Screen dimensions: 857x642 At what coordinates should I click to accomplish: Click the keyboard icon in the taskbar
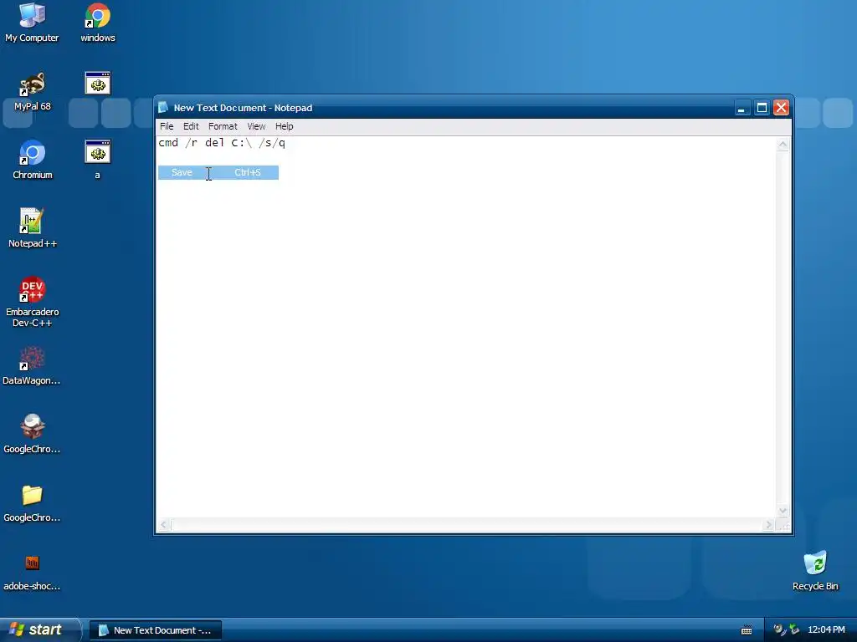pyautogui.click(x=746, y=630)
